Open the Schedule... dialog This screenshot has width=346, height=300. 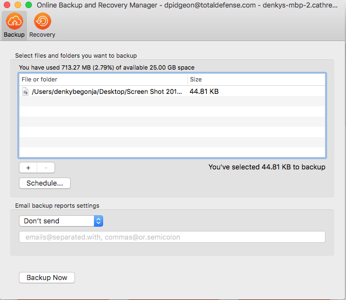click(45, 183)
